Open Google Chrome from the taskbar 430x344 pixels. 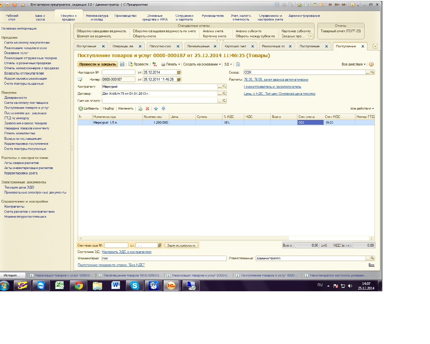click(x=79, y=286)
